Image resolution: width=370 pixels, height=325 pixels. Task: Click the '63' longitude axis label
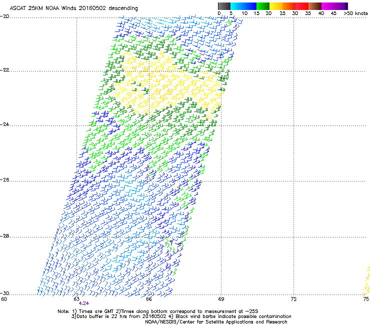pos(76,299)
